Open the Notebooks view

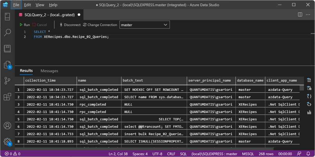7,48
